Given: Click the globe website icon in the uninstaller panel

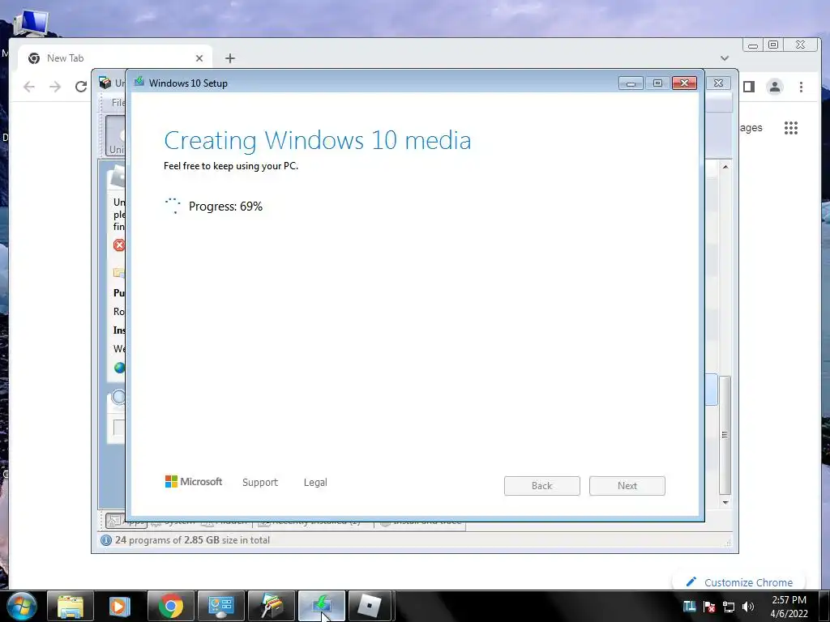Looking at the screenshot, I should coord(120,368).
